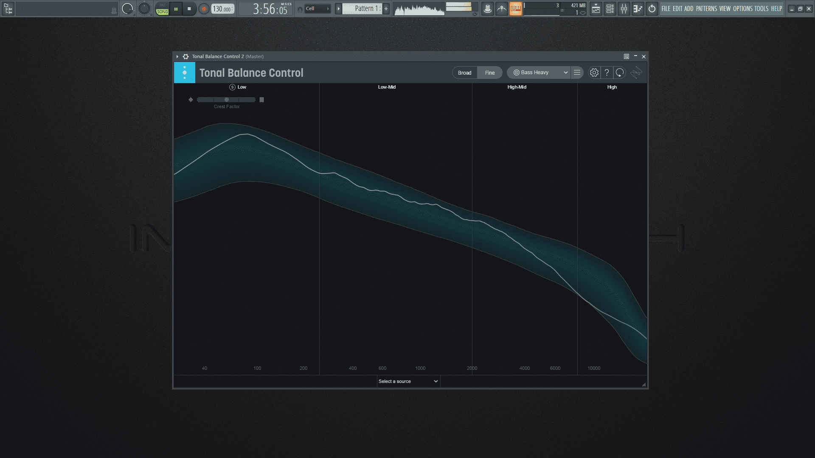Click the reset circular arrow icon

pos(620,73)
